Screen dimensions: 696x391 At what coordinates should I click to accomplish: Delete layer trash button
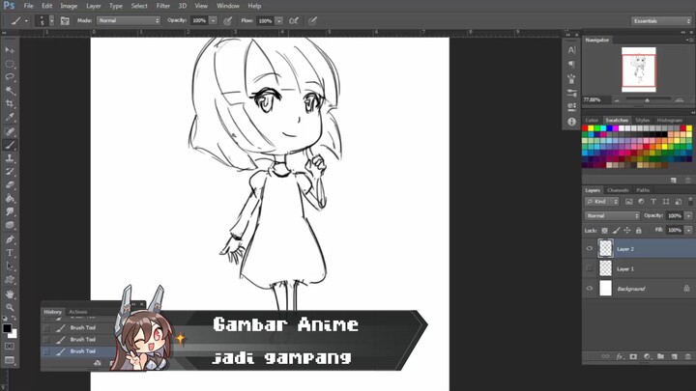687,356
